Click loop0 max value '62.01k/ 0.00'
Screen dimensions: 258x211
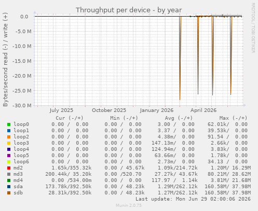[x=227, y=124]
